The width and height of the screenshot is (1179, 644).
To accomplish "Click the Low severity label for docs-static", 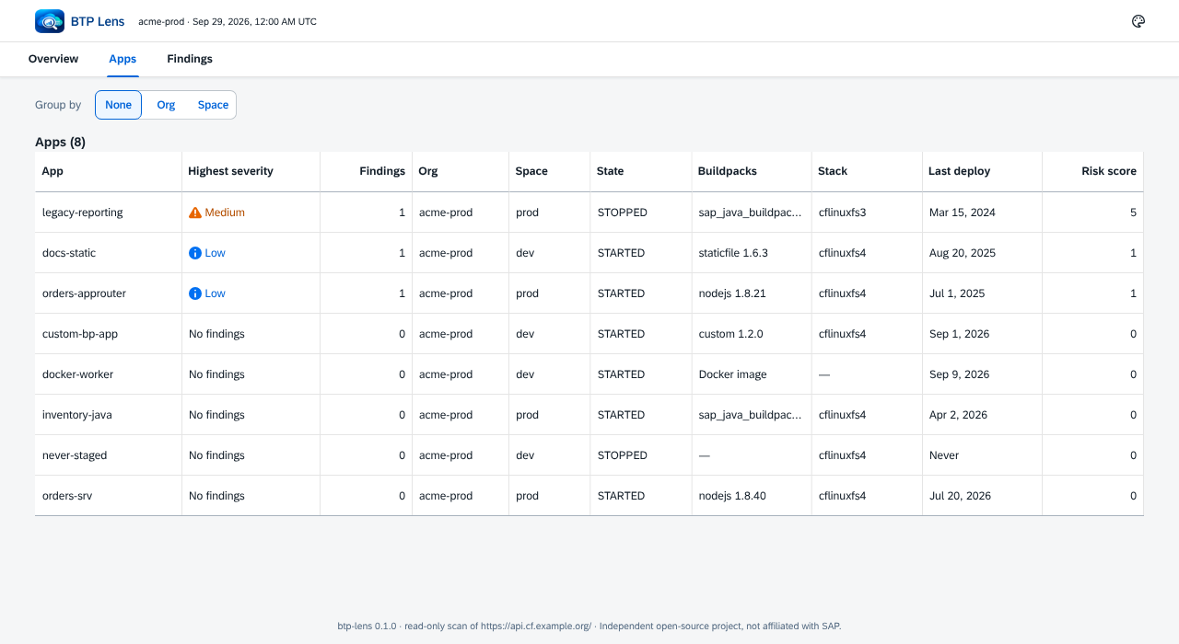I will pos(216,253).
